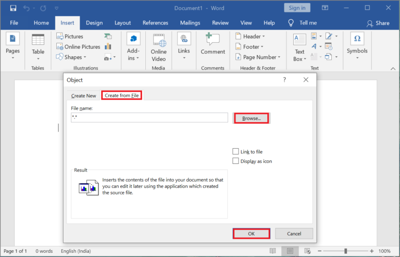Open zoom dialog via 100% level
The width and height of the screenshot is (400, 257).
tap(384, 251)
